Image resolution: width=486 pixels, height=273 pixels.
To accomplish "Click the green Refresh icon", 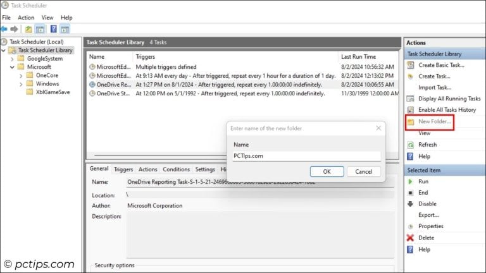I will pos(411,145).
